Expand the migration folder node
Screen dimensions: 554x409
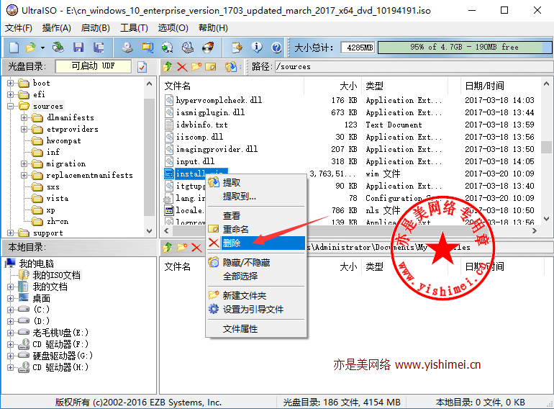[24, 164]
